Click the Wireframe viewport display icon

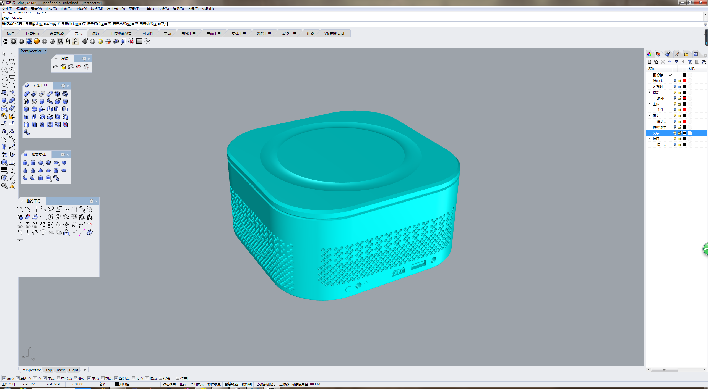click(x=6, y=41)
